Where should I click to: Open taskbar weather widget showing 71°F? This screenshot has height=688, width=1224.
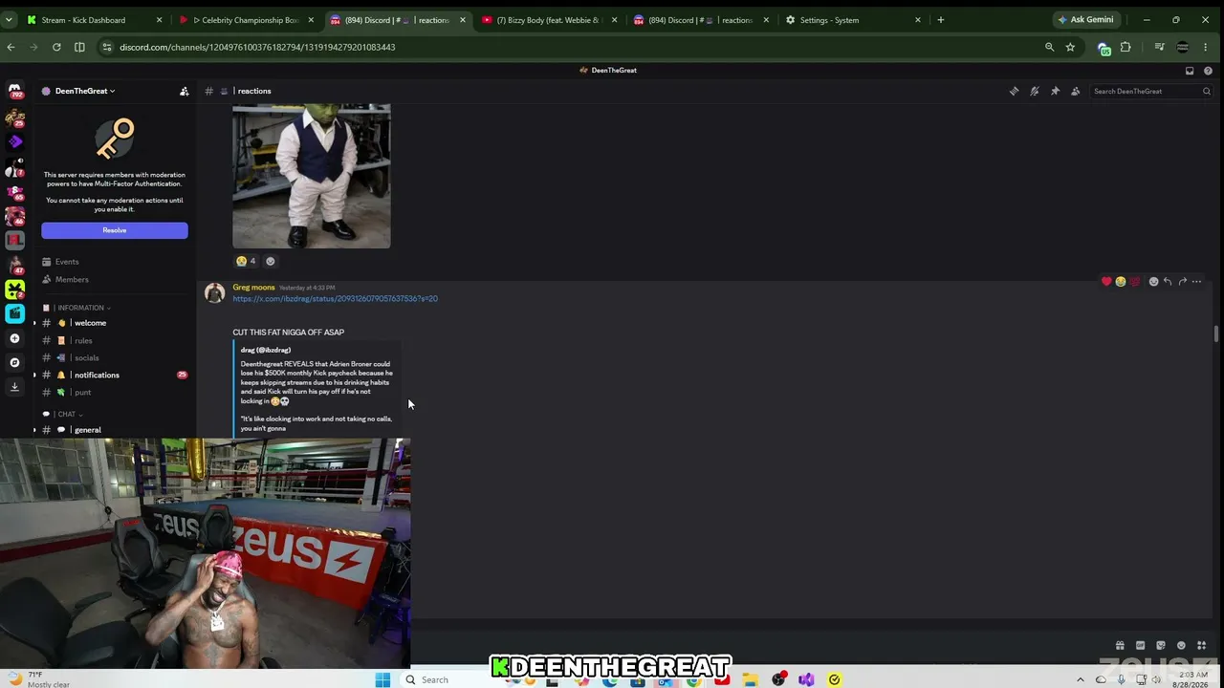click(x=38, y=679)
